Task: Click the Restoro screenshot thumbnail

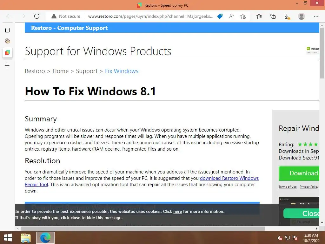Action: coord(299,202)
